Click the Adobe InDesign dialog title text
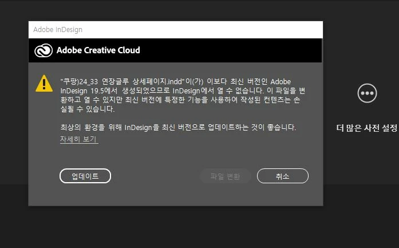The image size is (399, 248). tap(58, 30)
